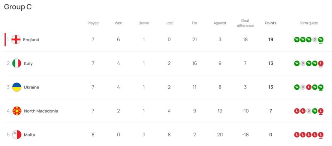Viewport: 332px width, 146px height.
Task: Click the England flag icon
Action: pyautogui.click(x=16, y=40)
